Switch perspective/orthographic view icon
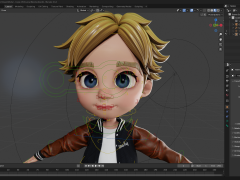Viewport: 240px width, 180px height. [220, 49]
